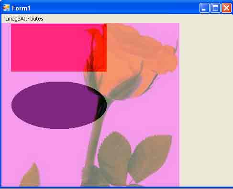Minimize the Form1 window
Viewport: 233px width, 189px height.
tap(204, 8)
